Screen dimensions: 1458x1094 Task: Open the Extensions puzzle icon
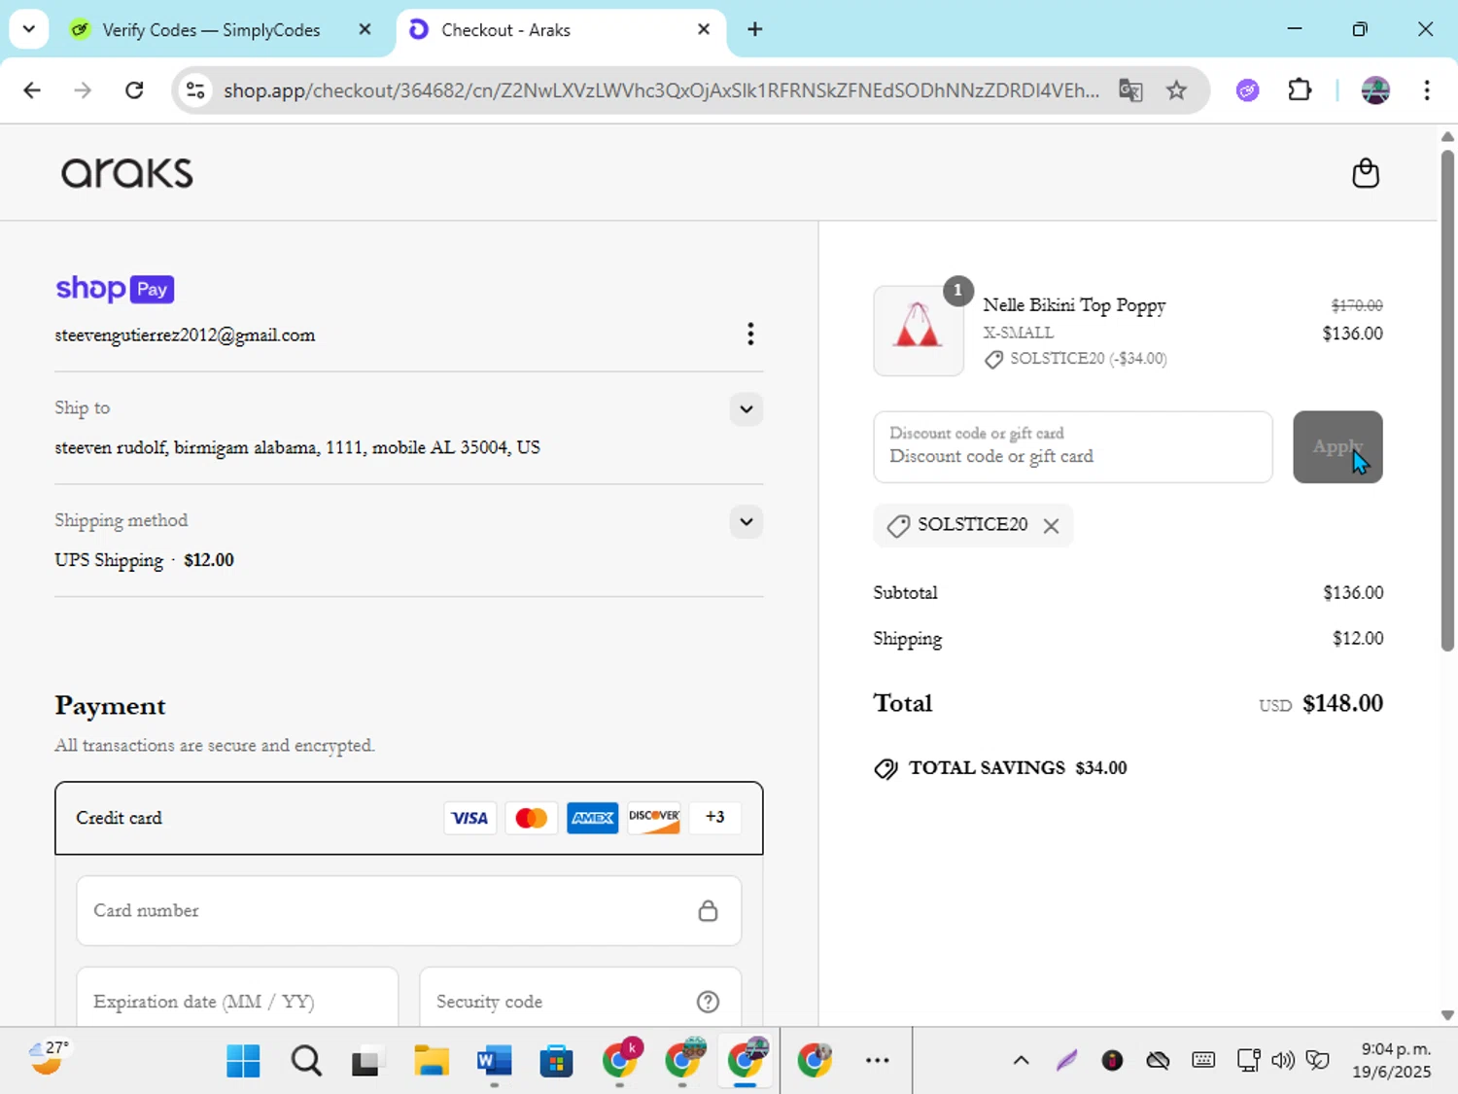(1300, 90)
